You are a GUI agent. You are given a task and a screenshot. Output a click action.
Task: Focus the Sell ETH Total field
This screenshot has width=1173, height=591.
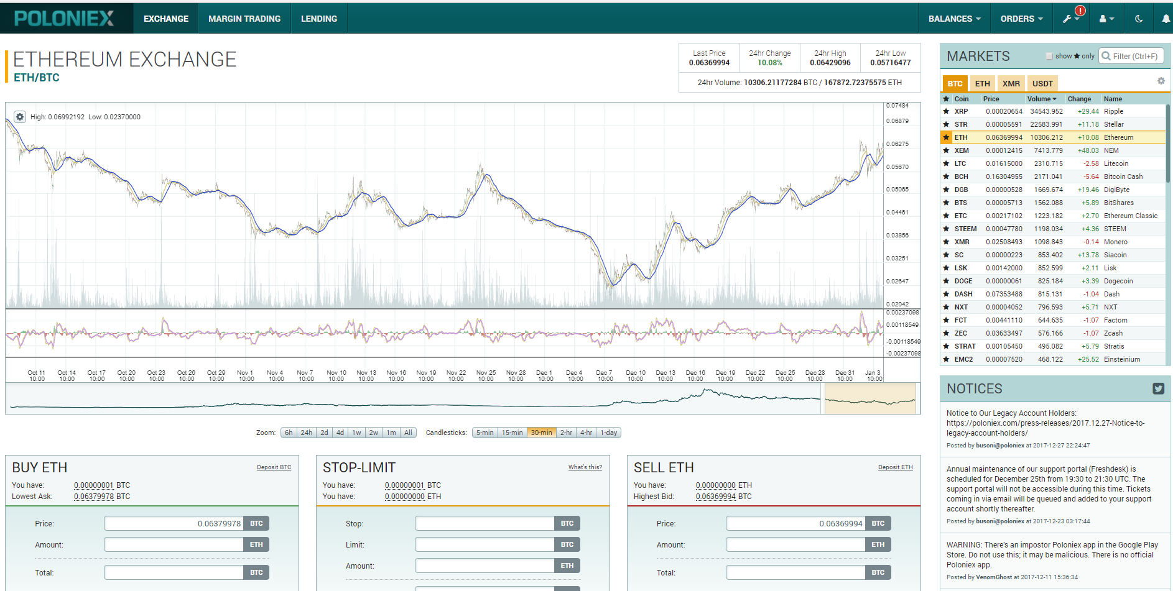coord(796,572)
